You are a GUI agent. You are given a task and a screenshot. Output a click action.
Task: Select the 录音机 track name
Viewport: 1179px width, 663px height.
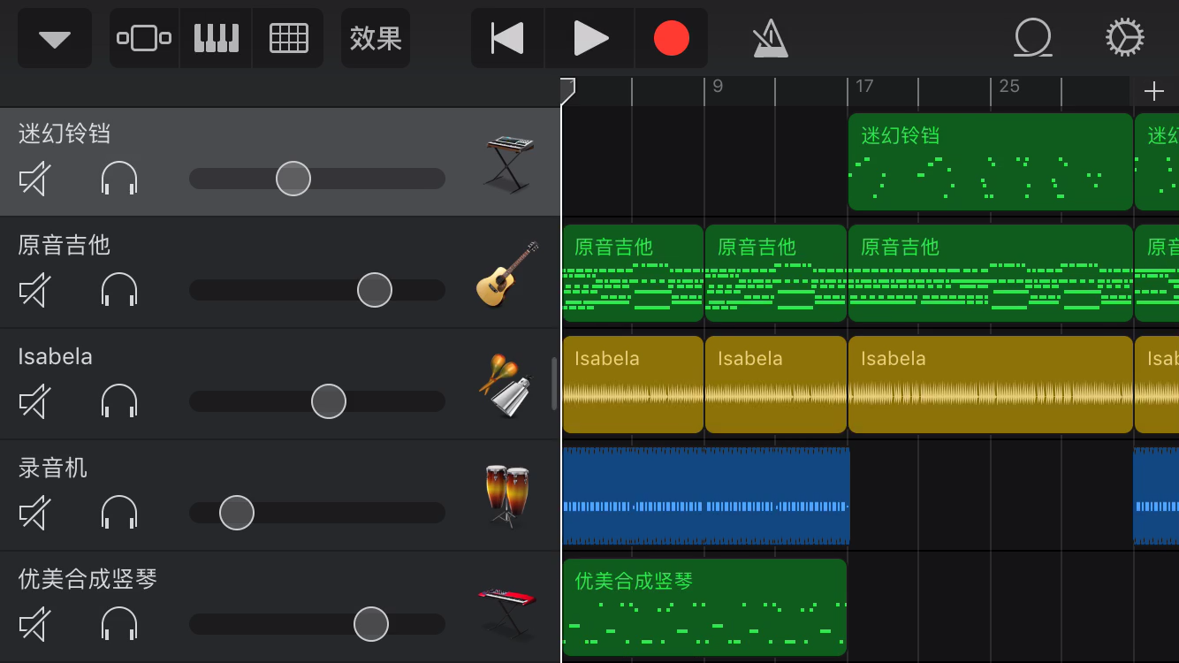click(53, 468)
